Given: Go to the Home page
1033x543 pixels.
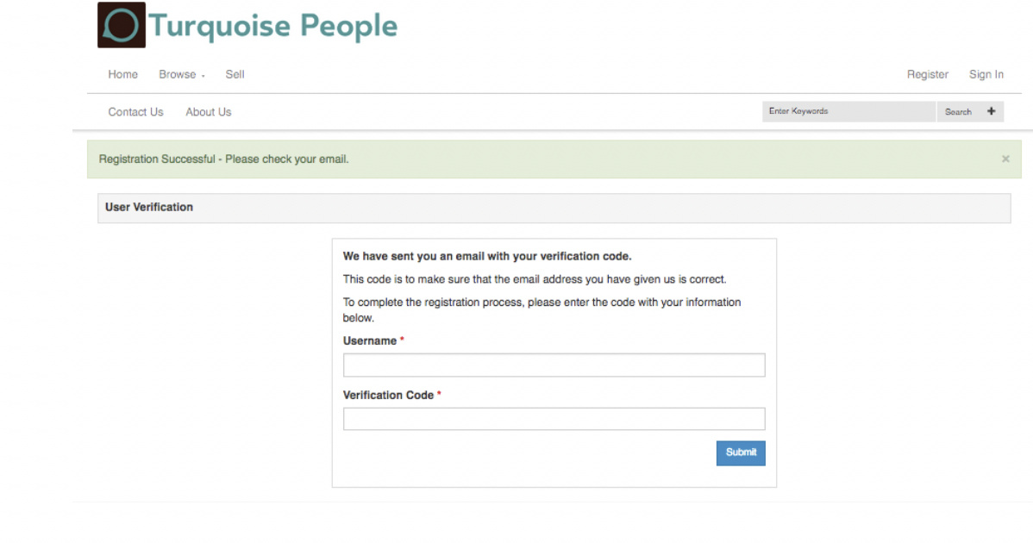Looking at the screenshot, I should point(122,74).
